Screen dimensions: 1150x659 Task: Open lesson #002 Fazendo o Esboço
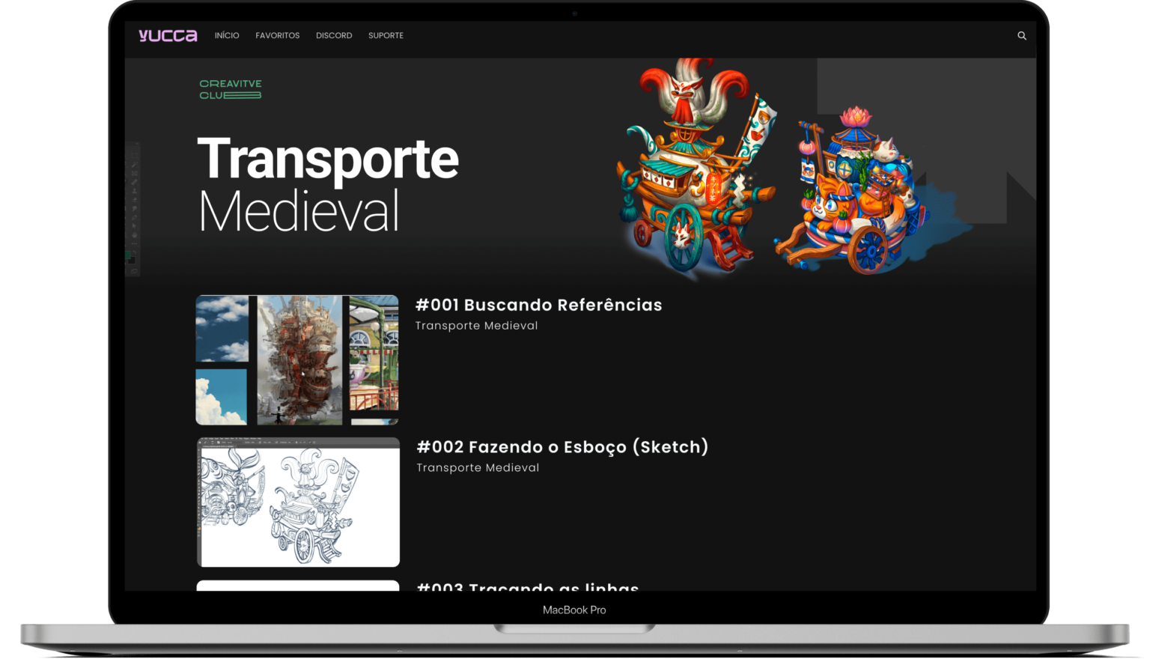point(563,446)
